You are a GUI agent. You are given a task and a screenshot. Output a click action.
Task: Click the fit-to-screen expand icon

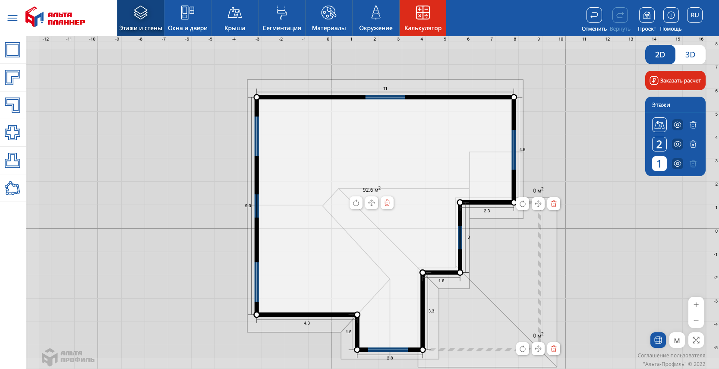[x=696, y=340]
